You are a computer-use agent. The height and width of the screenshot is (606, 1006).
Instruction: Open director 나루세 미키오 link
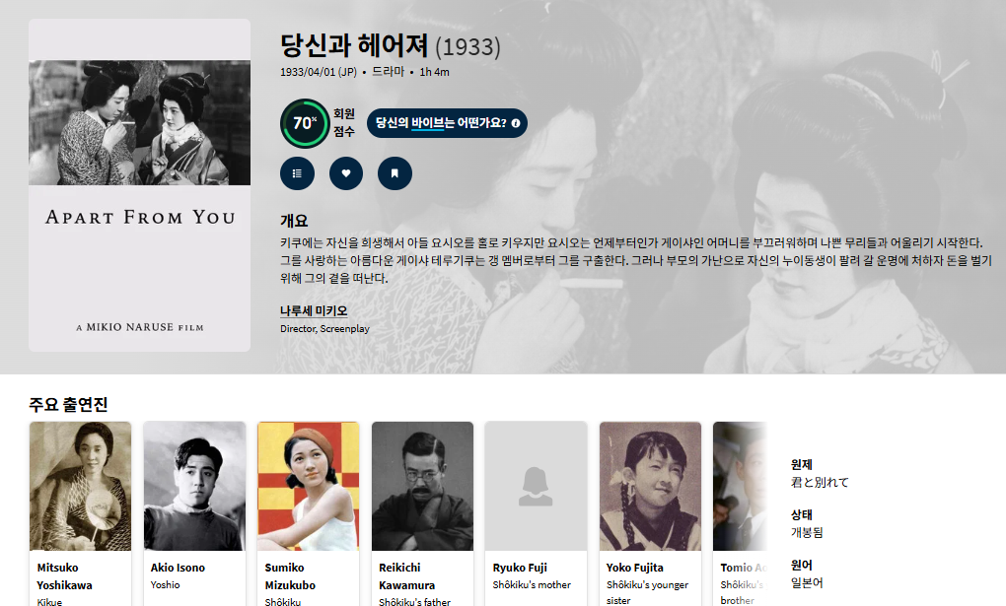314,311
